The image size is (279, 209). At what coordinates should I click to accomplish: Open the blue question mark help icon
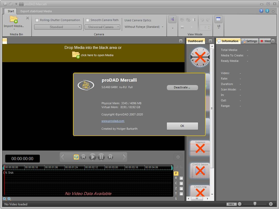[x=261, y=11]
